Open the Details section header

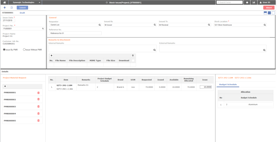(5, 72)
